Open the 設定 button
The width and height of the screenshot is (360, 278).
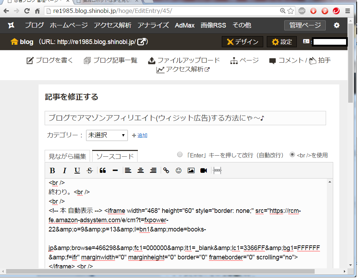pos(282,42)
